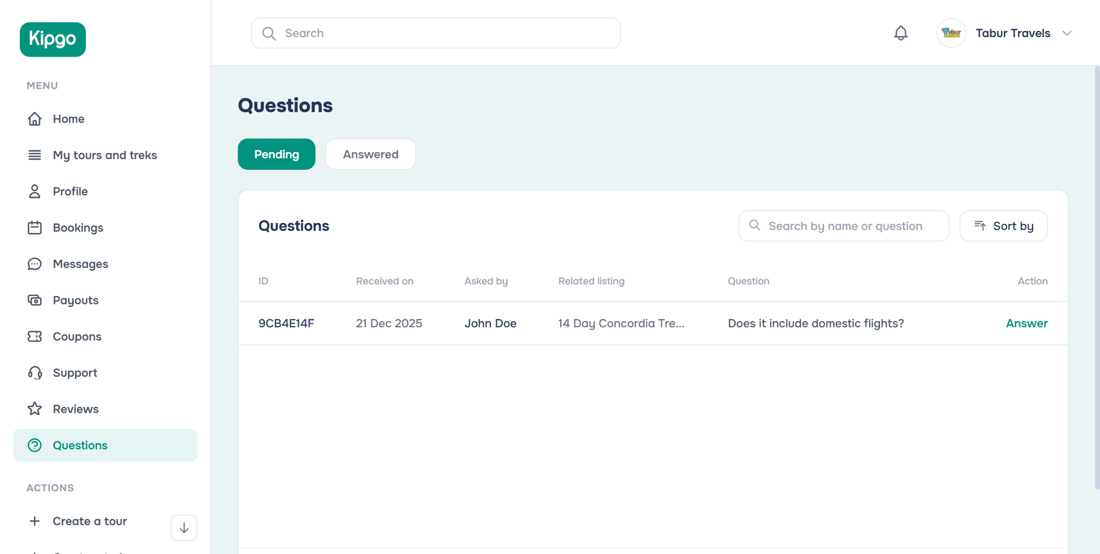Click the Profile person icon

pyautogui.click(x=35, y=191)
